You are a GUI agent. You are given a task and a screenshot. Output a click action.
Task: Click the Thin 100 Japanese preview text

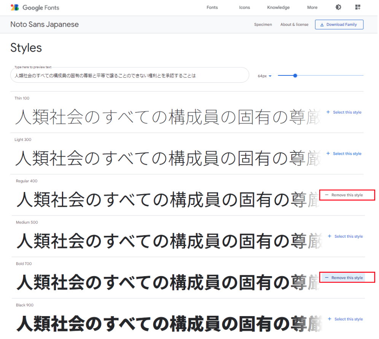tap(168, 117)
